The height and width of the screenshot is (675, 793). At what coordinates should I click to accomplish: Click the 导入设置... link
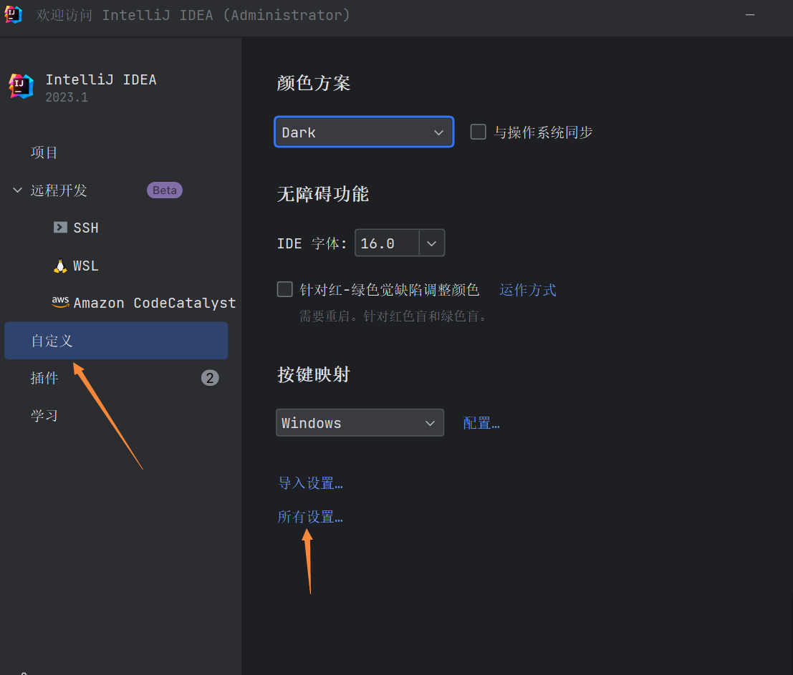coord(310,483)
